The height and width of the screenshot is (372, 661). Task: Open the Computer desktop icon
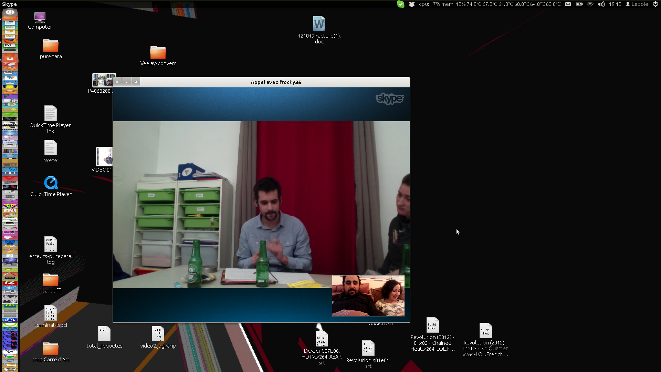click(40, 18)
